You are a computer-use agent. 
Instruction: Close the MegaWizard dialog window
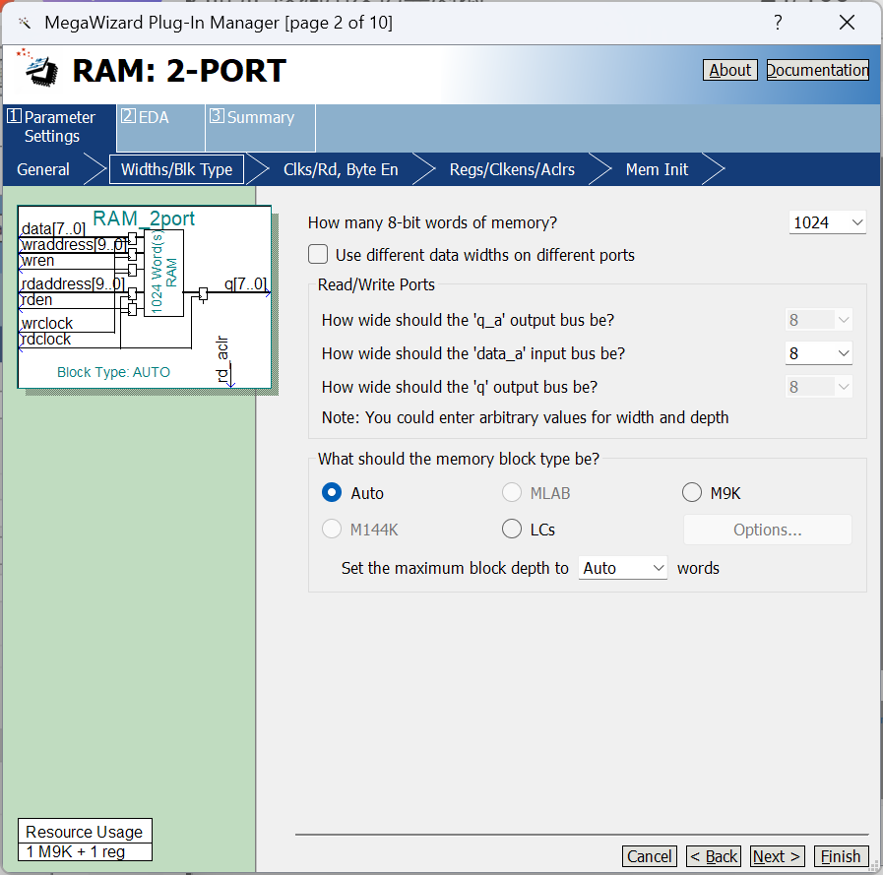(x=847, y=23)
